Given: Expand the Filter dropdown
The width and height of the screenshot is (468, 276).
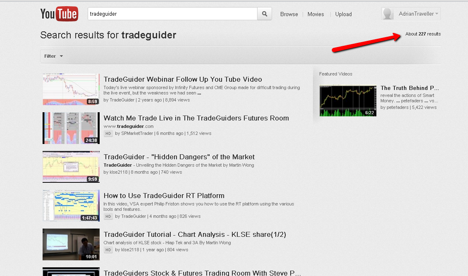Looking at the screenshot, I should pos(53,56).
